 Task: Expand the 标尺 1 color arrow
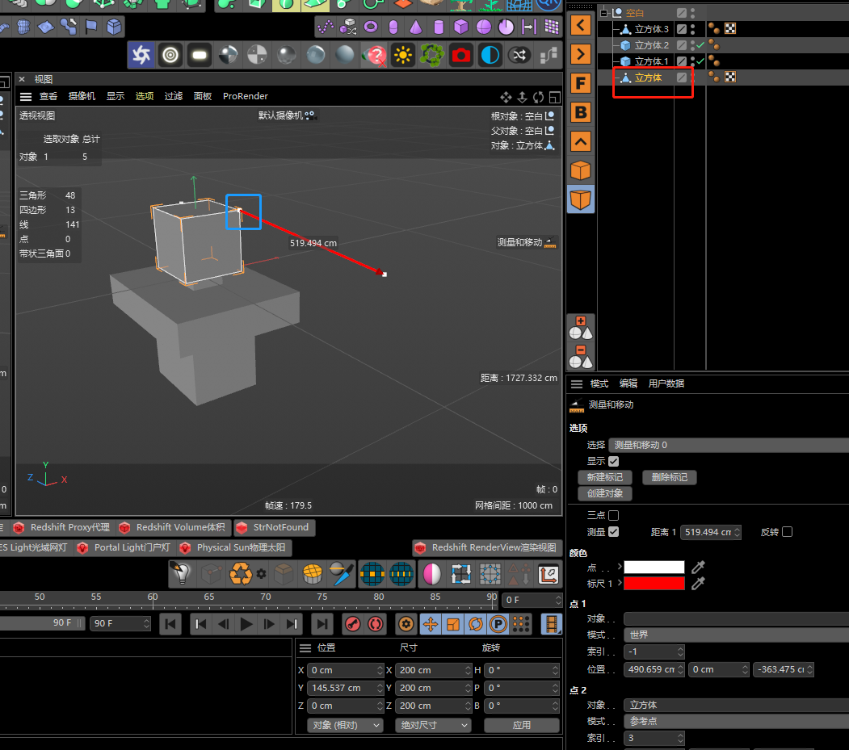620,583
